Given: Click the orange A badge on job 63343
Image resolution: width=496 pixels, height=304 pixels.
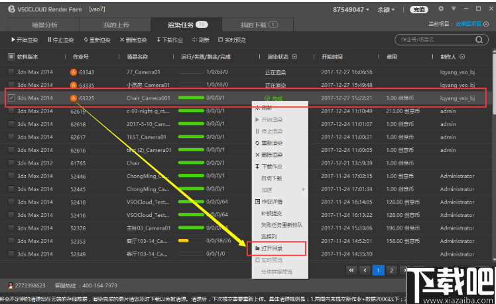Looking at the screenshot, I should (74, 72).
